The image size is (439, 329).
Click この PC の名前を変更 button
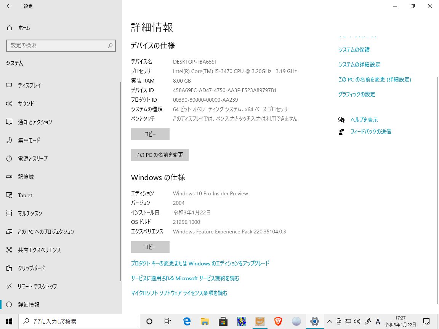(x=160, y=155)
